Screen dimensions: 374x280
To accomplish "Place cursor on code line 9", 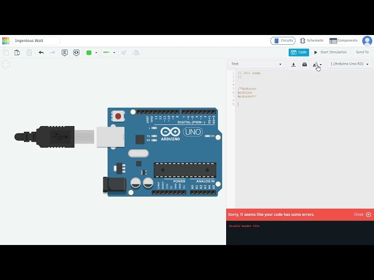I will click(x=304, y=104).
